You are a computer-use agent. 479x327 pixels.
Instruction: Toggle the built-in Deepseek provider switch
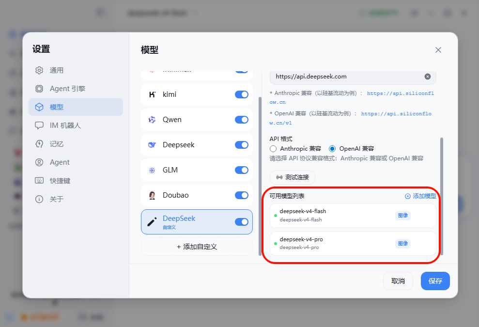tap(242, 145)
